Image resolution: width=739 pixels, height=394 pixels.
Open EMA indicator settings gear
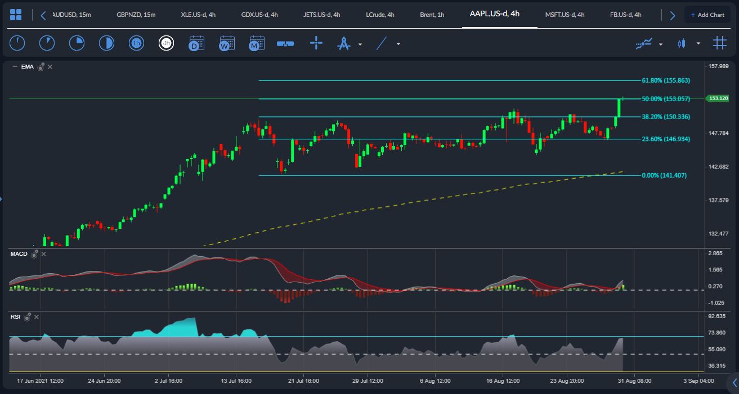(x=41, y=67)
